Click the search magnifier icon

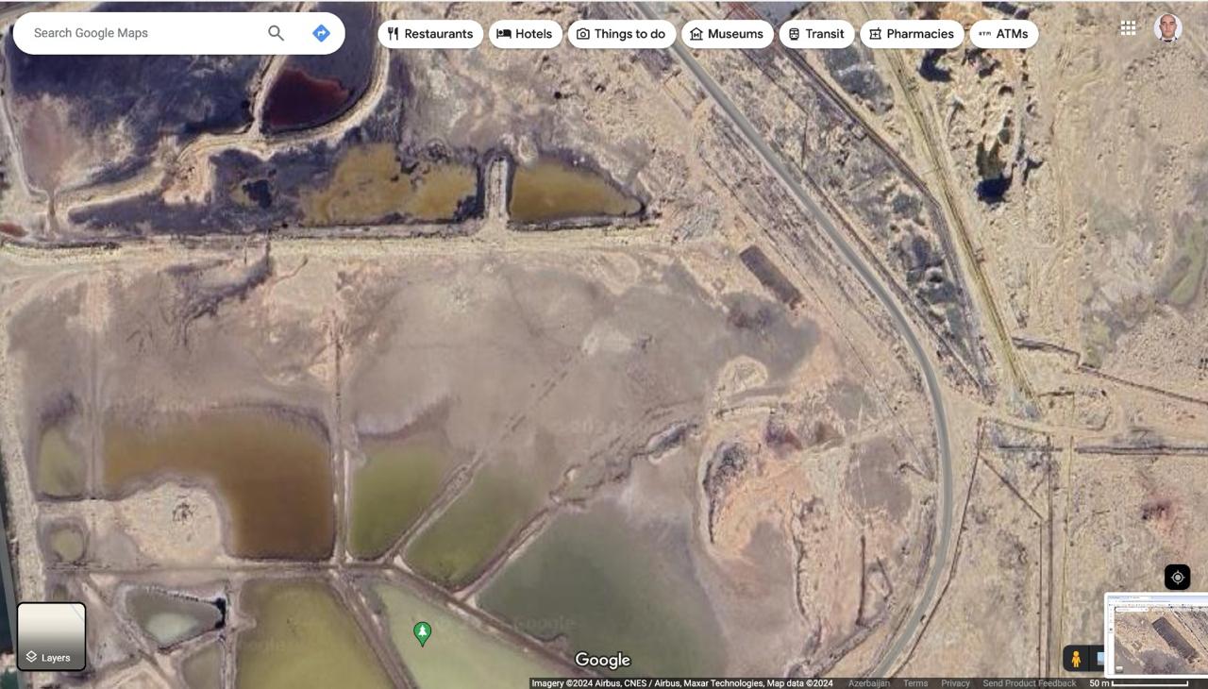coord(276,33)
